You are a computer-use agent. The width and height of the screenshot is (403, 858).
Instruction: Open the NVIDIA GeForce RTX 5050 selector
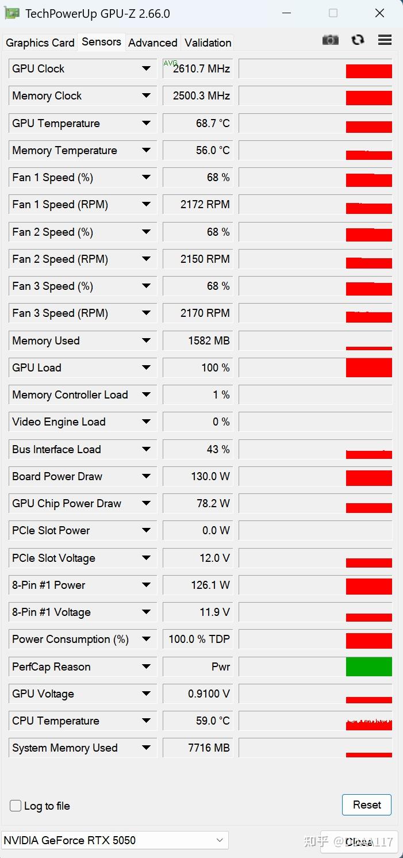pyautogui.click(x=114, y=840)
